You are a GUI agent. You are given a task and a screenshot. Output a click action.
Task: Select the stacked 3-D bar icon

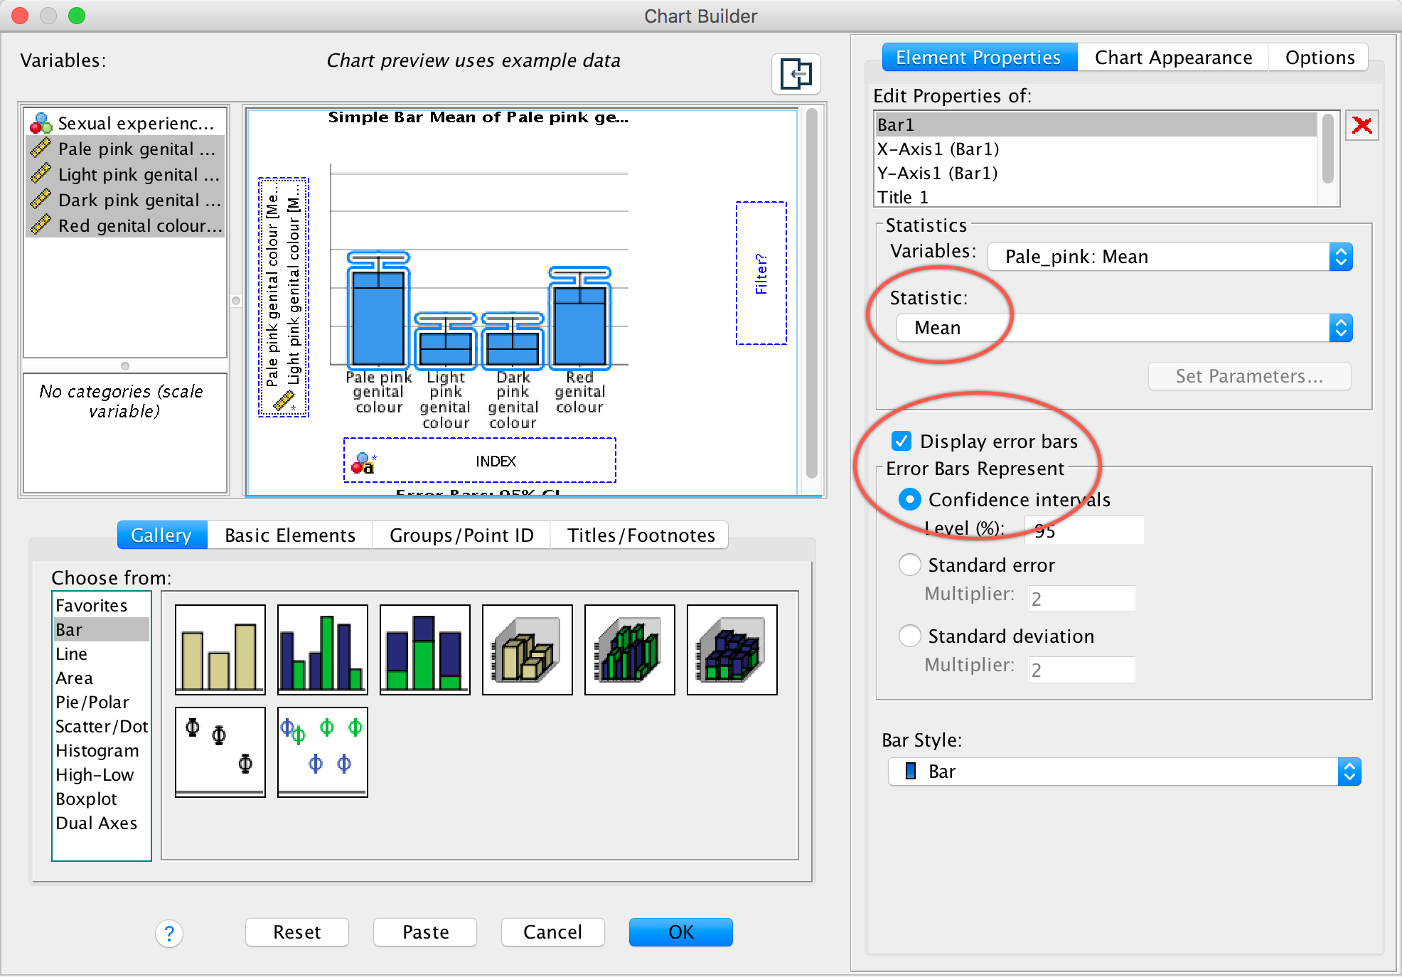coord(732,649)
